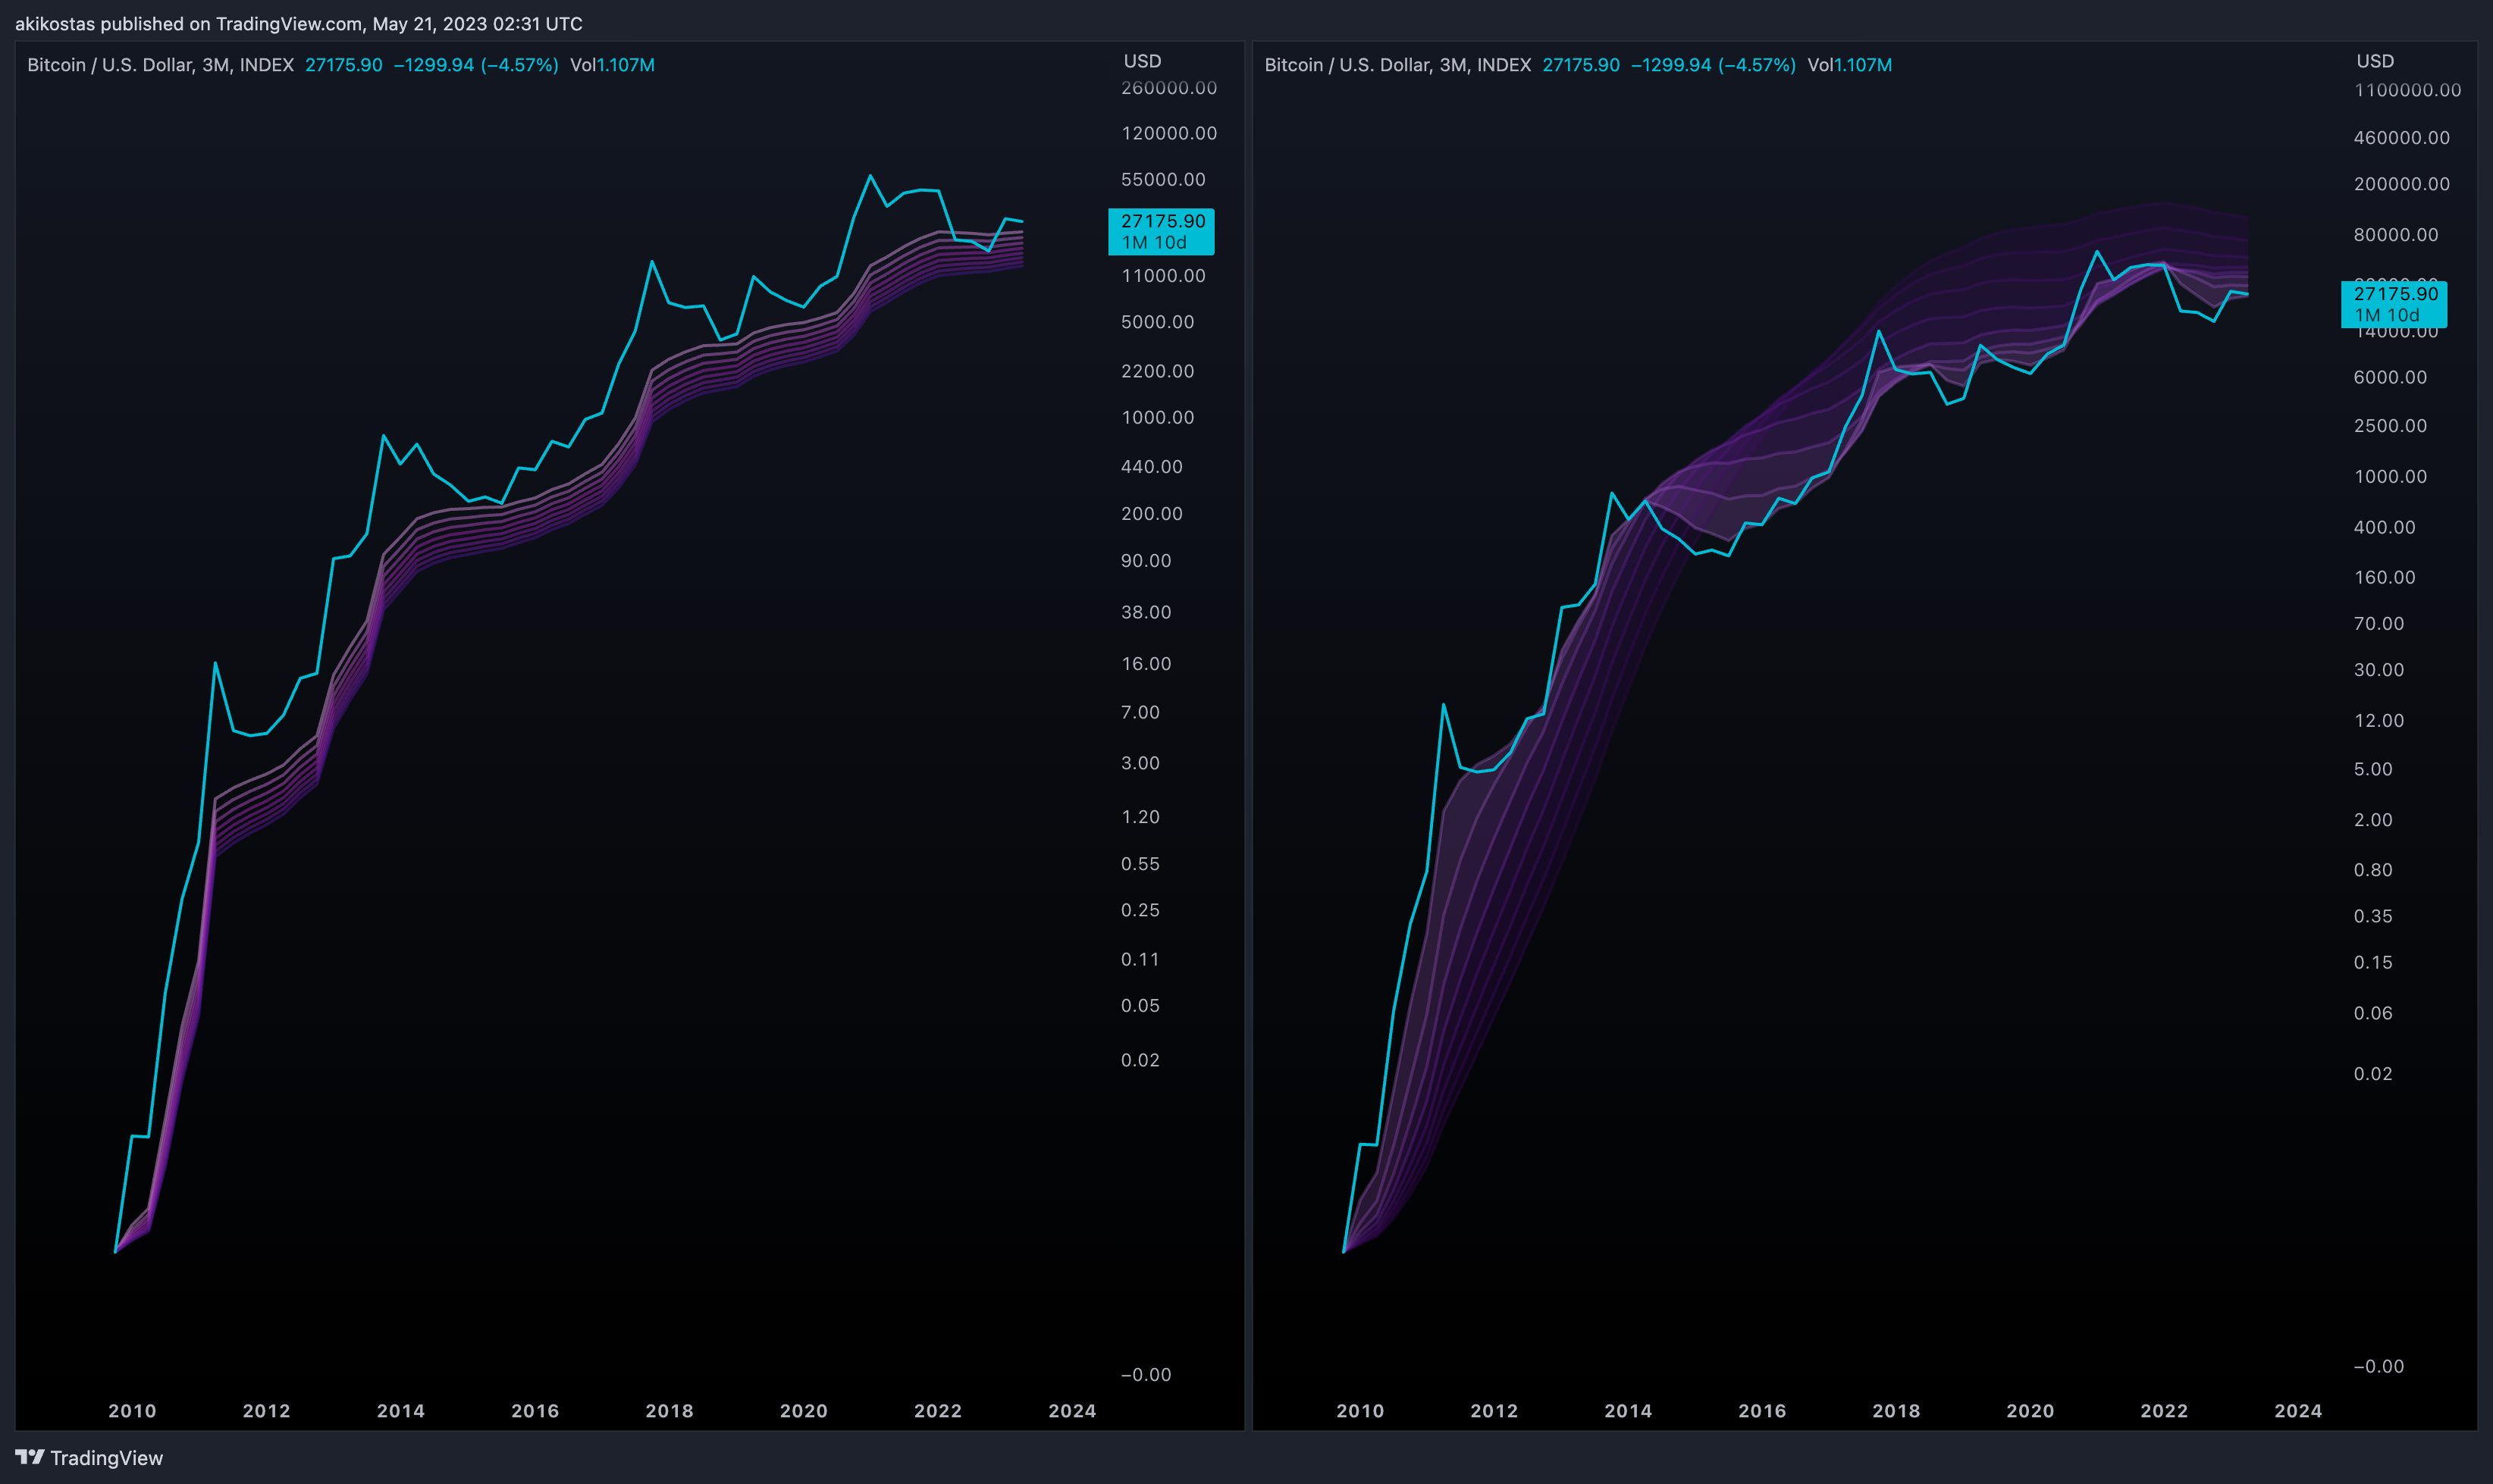Click left chart header price 27175.90
This screenshot has height=1484, width=2493.
tap(343, 65)
